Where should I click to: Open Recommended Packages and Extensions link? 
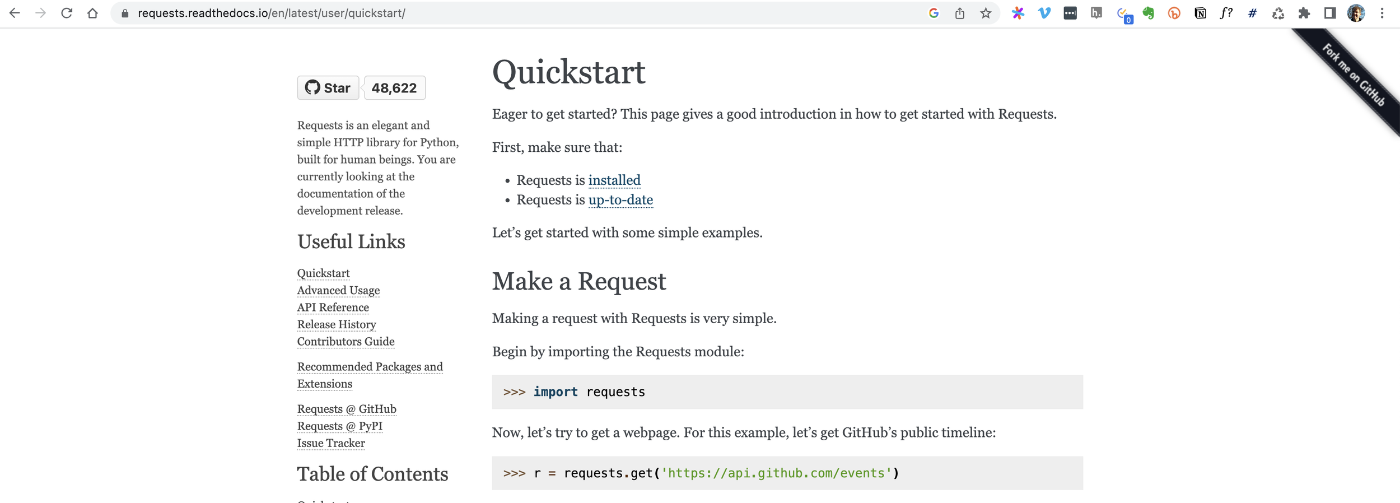370,375
